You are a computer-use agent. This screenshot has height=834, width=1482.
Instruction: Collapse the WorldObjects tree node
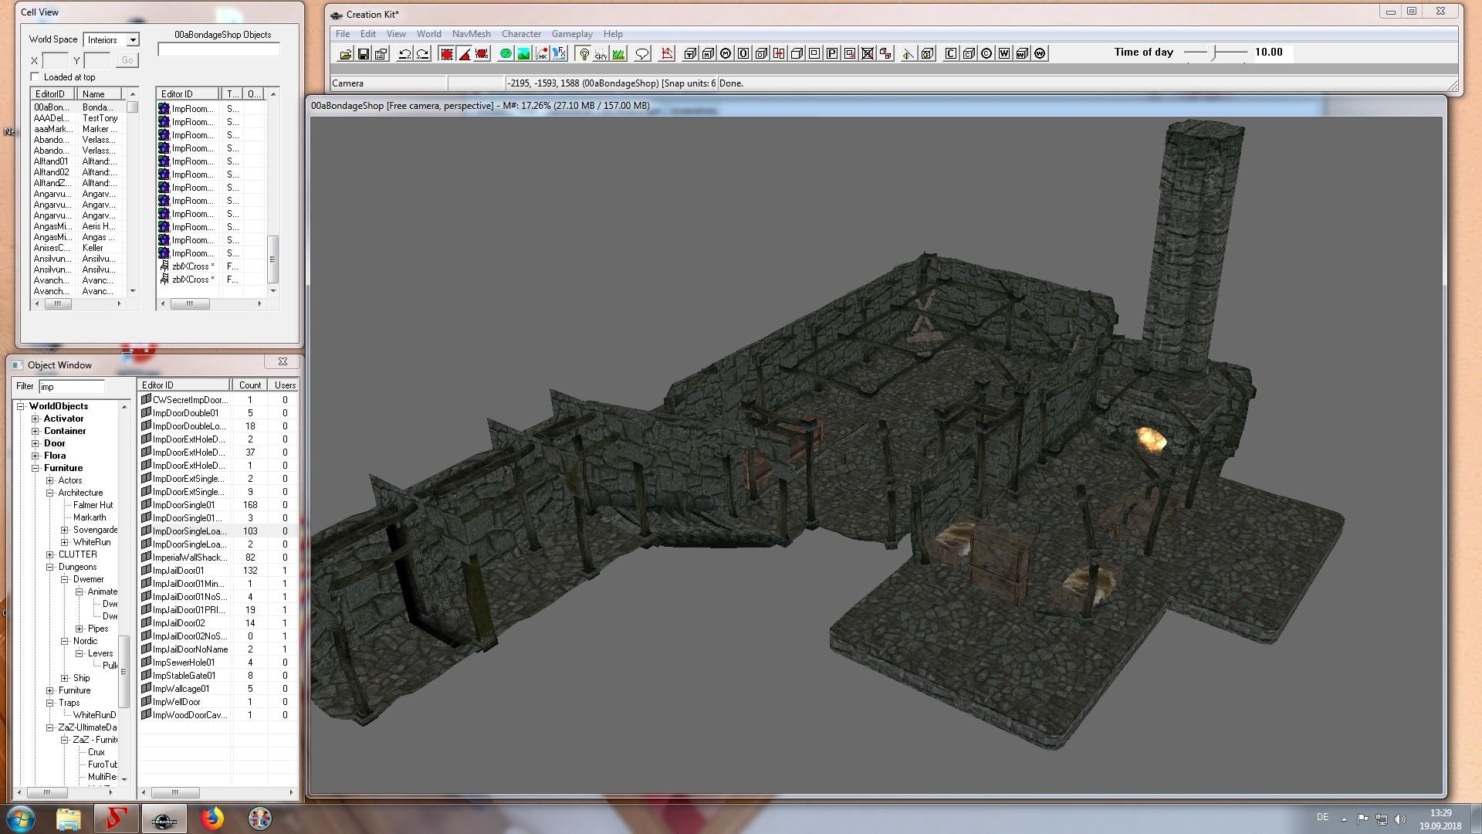[x=22, y=406]
